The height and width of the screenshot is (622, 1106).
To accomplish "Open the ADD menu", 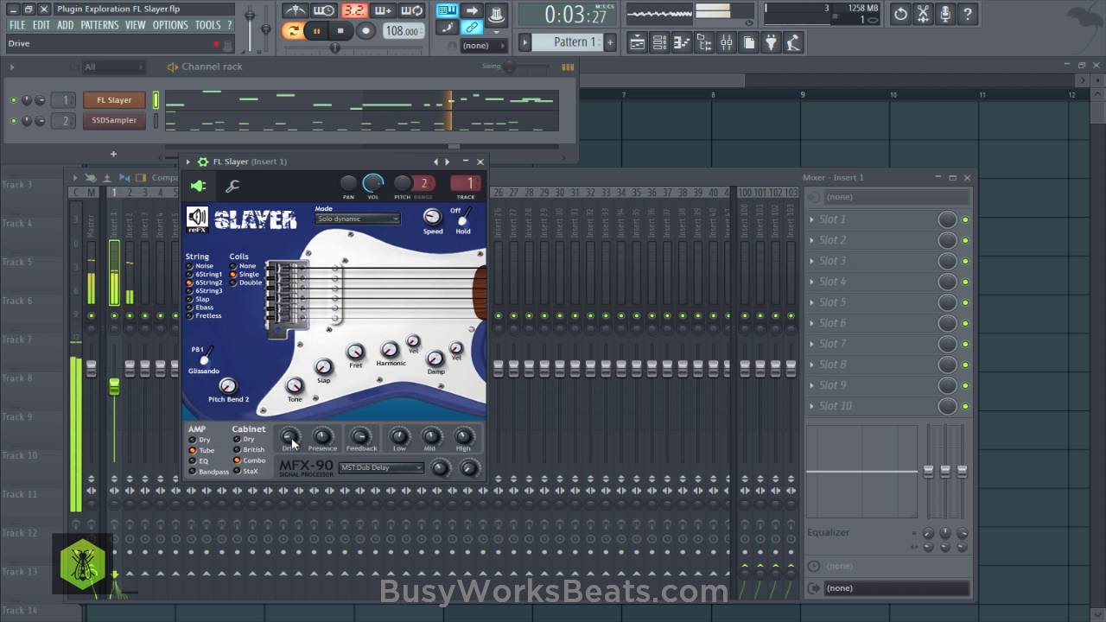I will [x=66, y=25].
